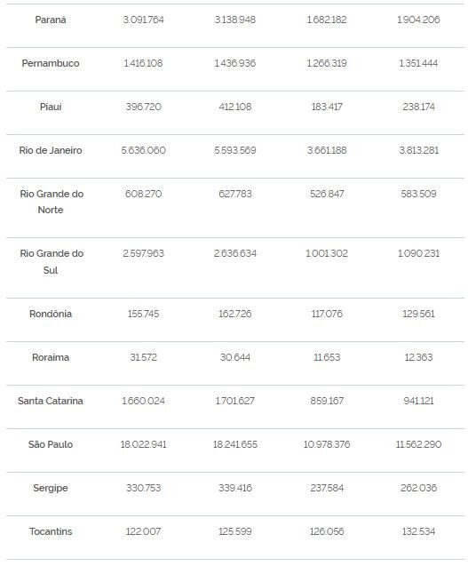Select the cell containing 11.562.290
468x566 pixels.
(x=418, y=444)
